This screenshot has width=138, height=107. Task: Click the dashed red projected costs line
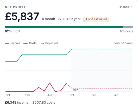(102, 88)
